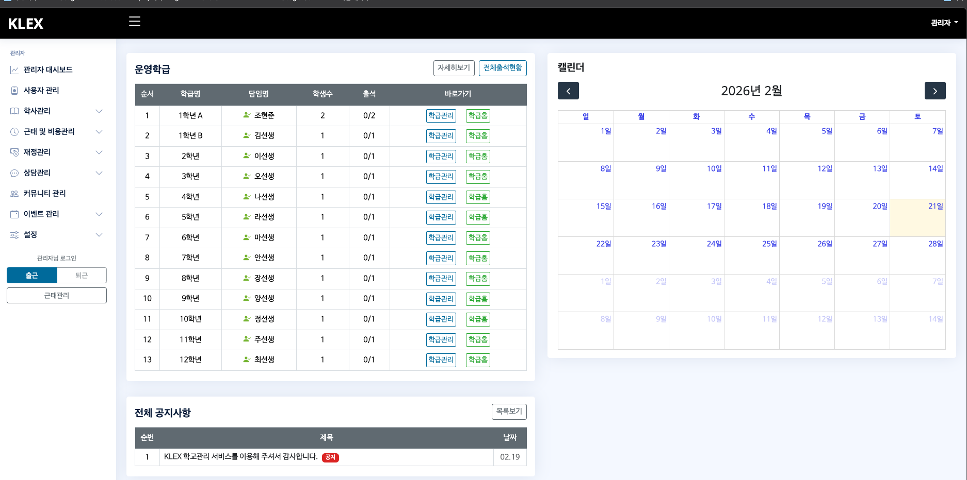967x480 pixels.
Task: Select the 출근 attendance option
Action: coord(31,275)
